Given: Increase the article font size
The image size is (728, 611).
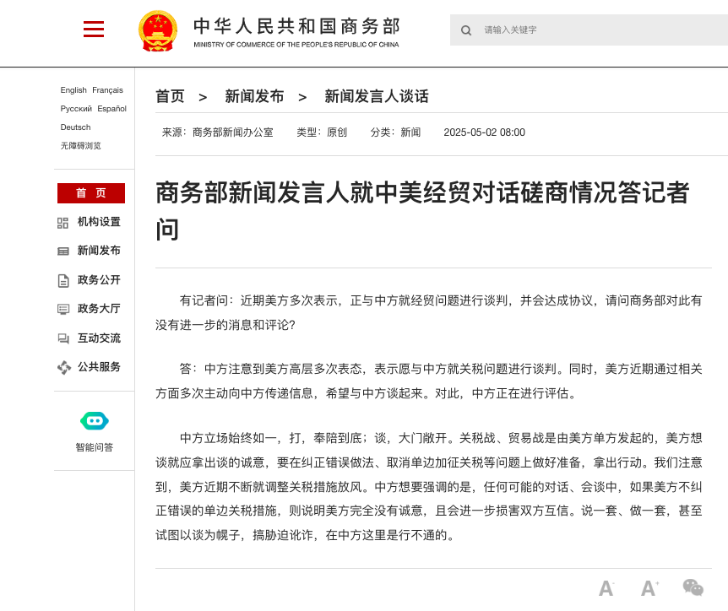Looking at the screenshot, I should tap(649, 588).
